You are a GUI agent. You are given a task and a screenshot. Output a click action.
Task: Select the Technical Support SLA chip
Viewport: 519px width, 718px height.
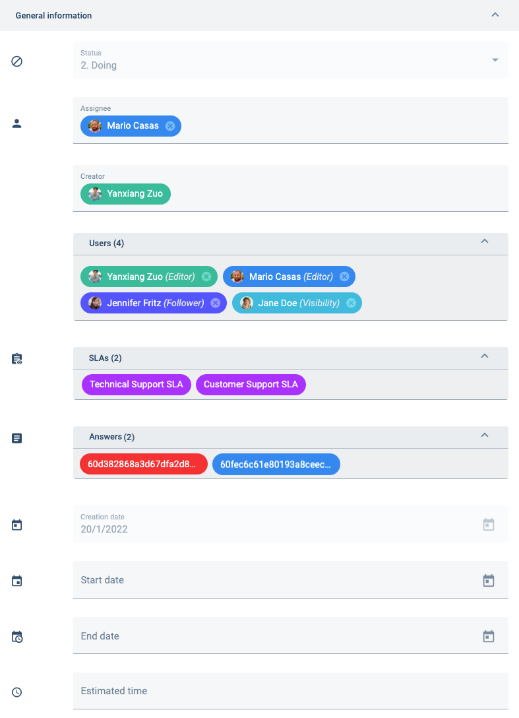[137, 384]
